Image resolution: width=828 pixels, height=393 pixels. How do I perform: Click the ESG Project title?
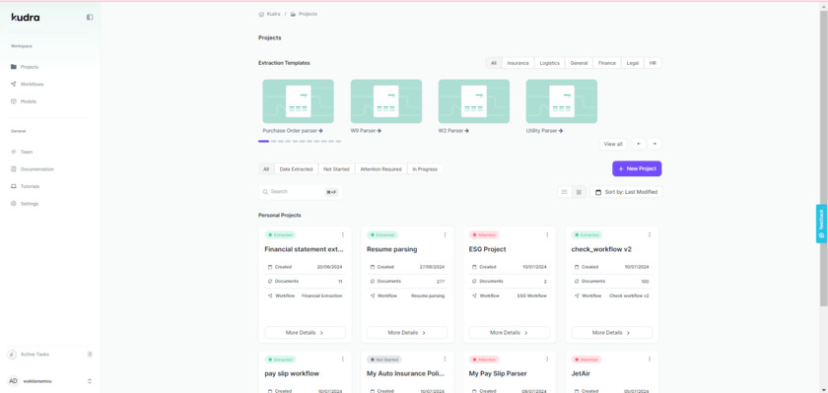[487, 249]
